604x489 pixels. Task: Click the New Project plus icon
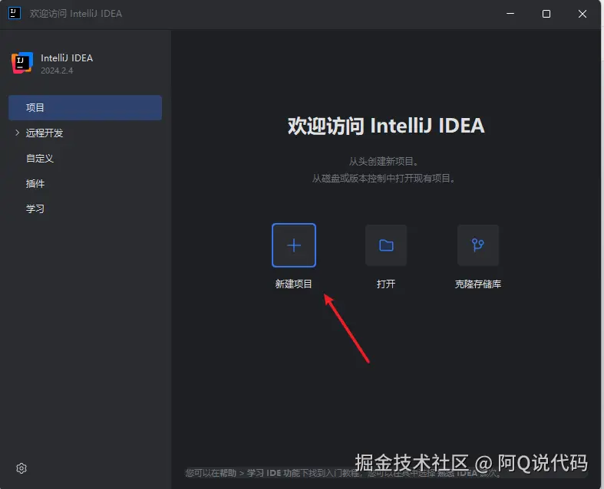294,245
